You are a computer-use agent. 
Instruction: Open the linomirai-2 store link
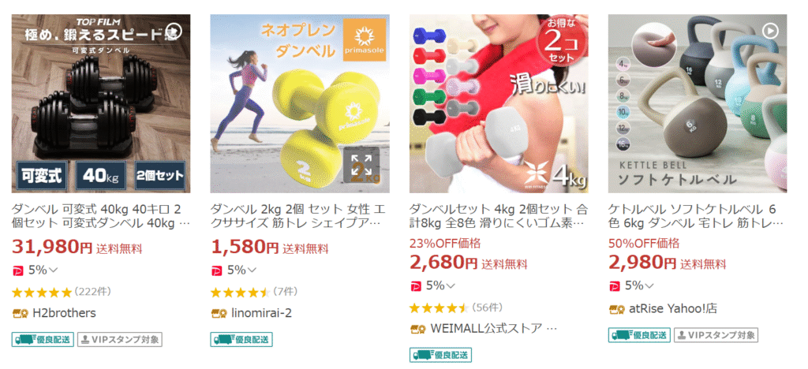tap(261, 313)
